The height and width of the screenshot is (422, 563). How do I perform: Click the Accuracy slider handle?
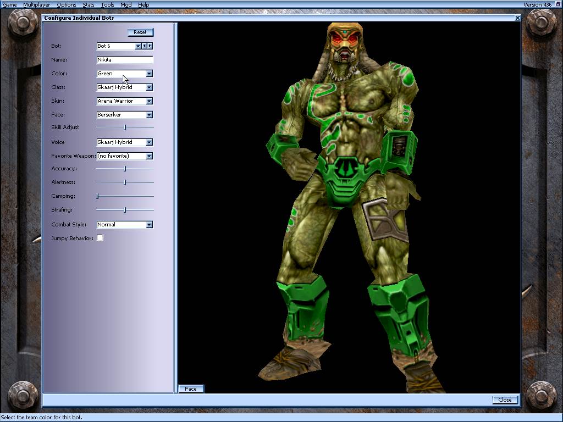(125, 169)
